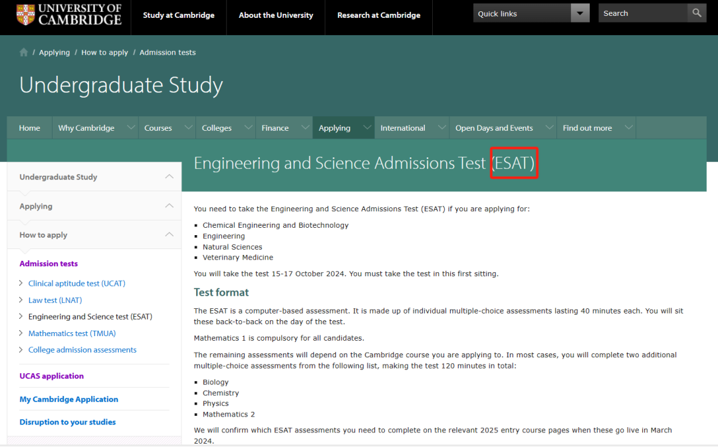This screenshot has height=447, width=718.
Task: Expand the Courses chevron
Action: pos(188,128)
